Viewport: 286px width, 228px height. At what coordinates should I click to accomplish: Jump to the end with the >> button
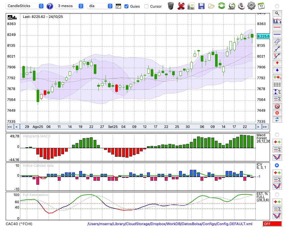click(265, 127)
